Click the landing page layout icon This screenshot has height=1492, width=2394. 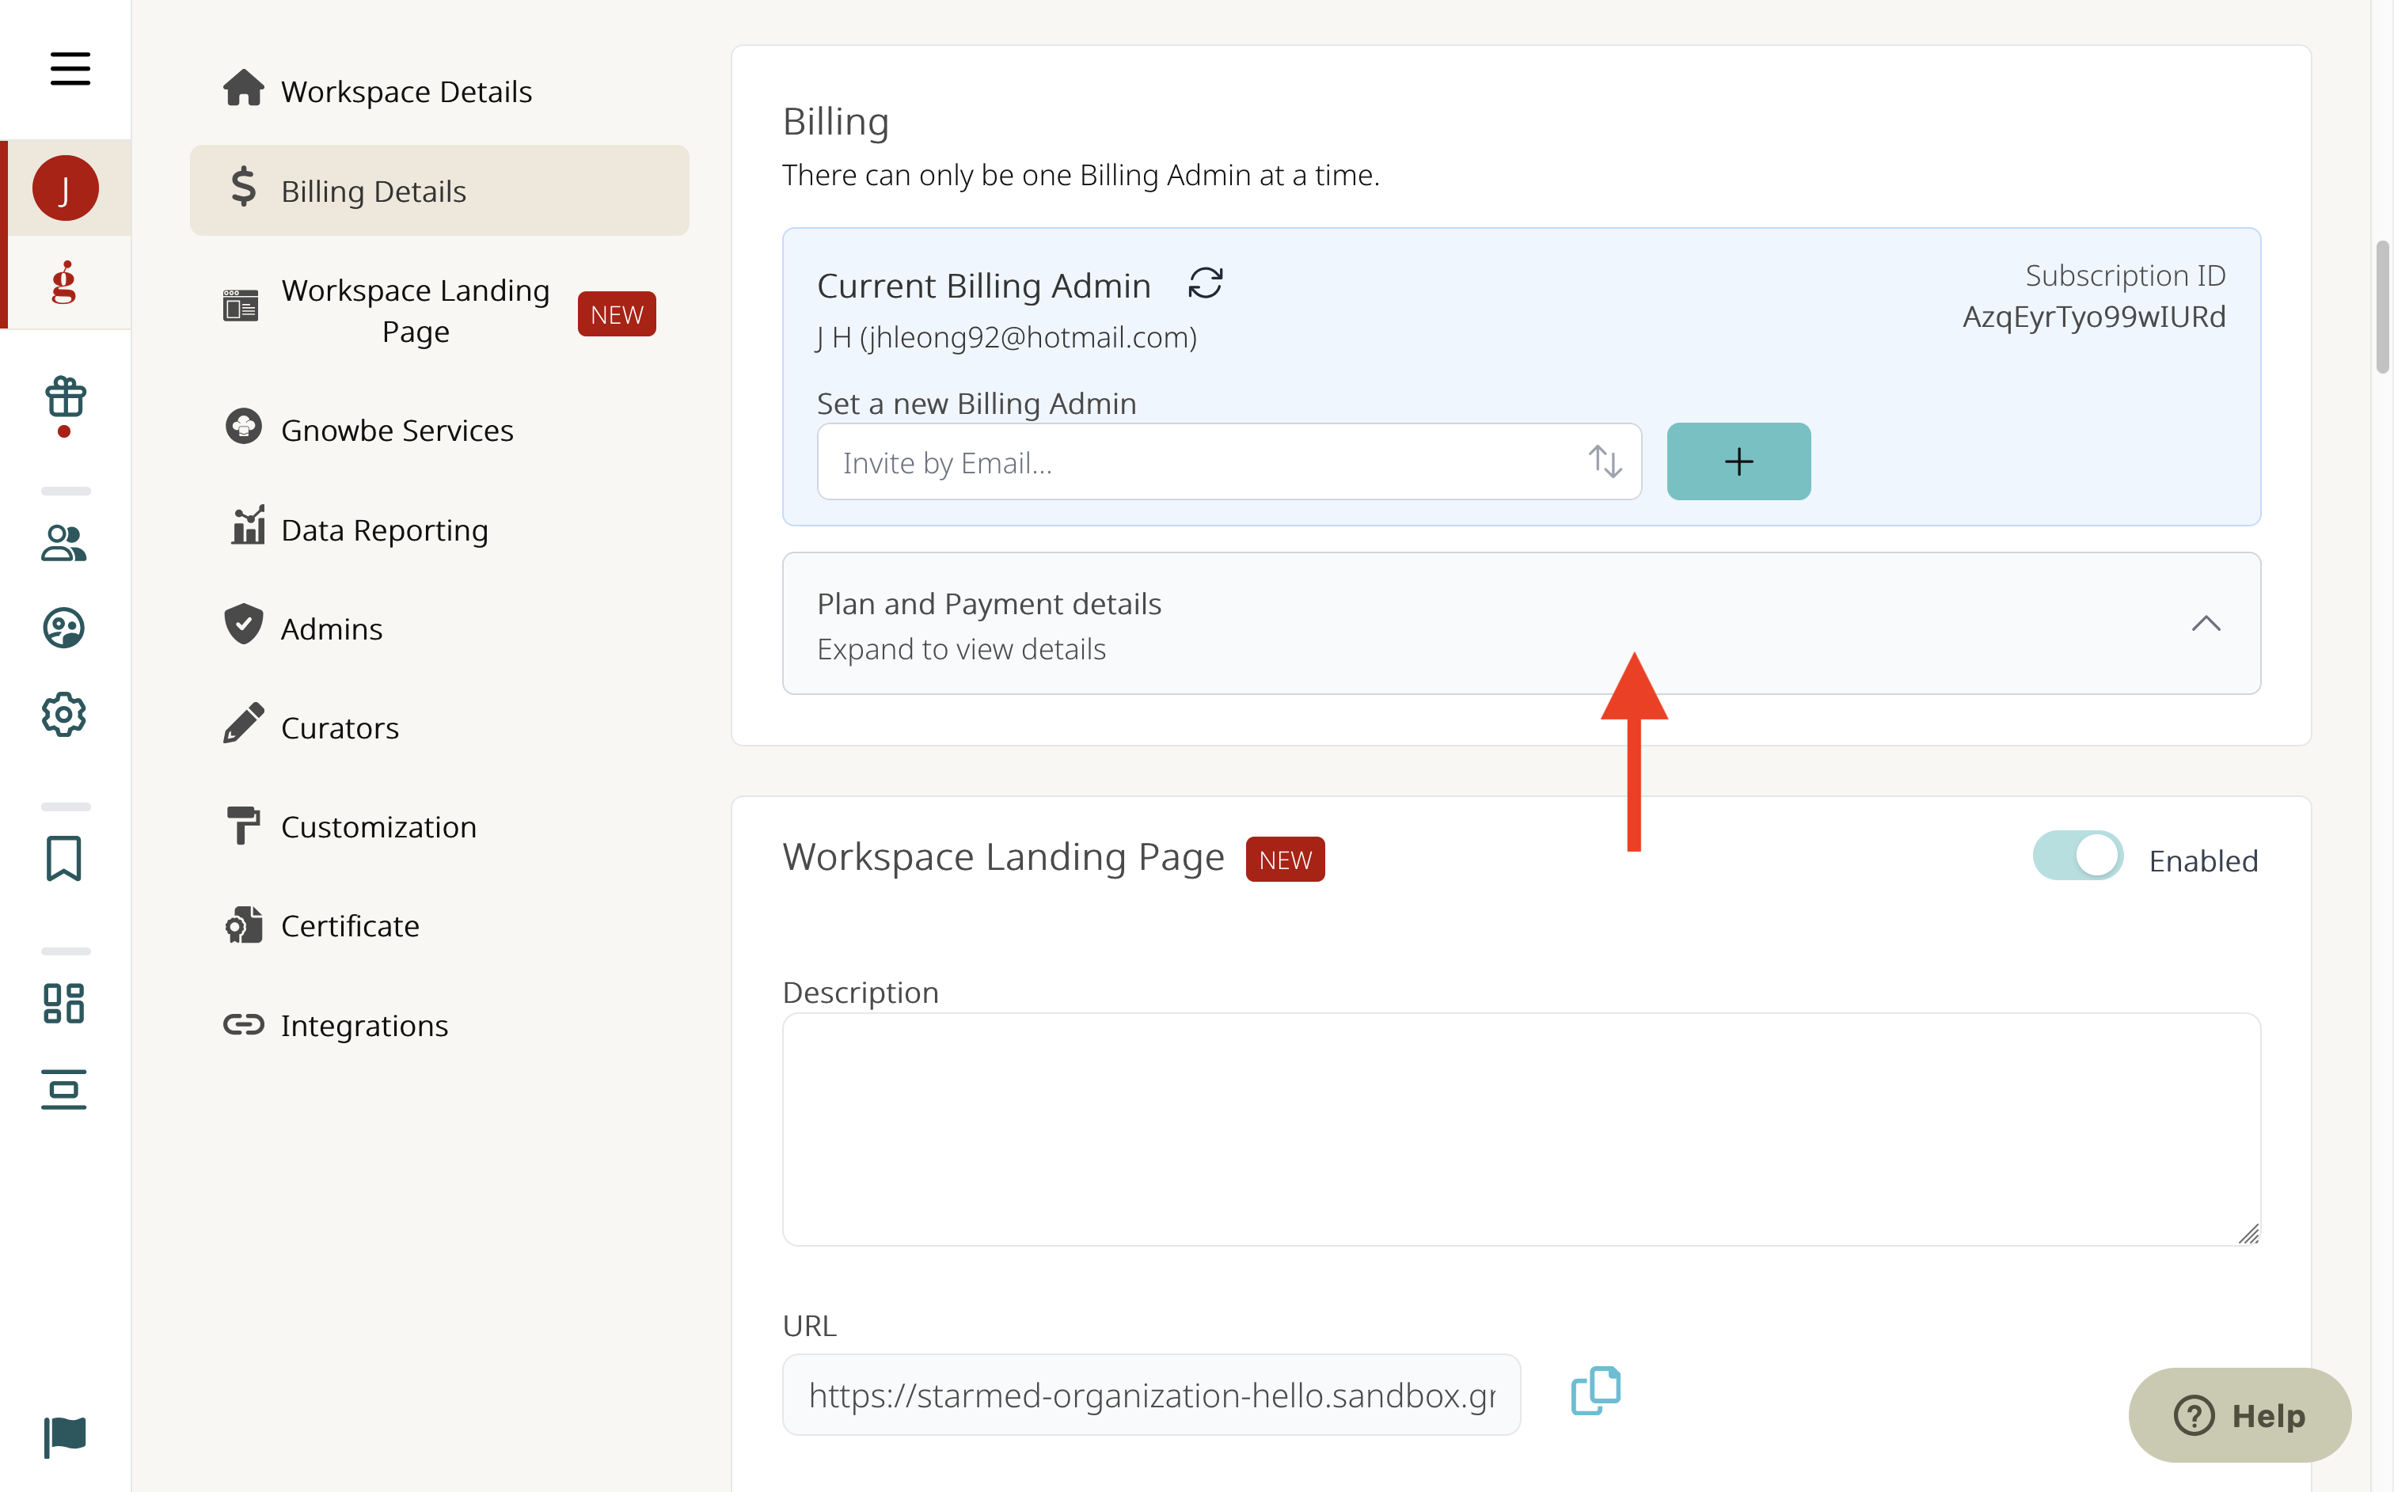[241, 306]
